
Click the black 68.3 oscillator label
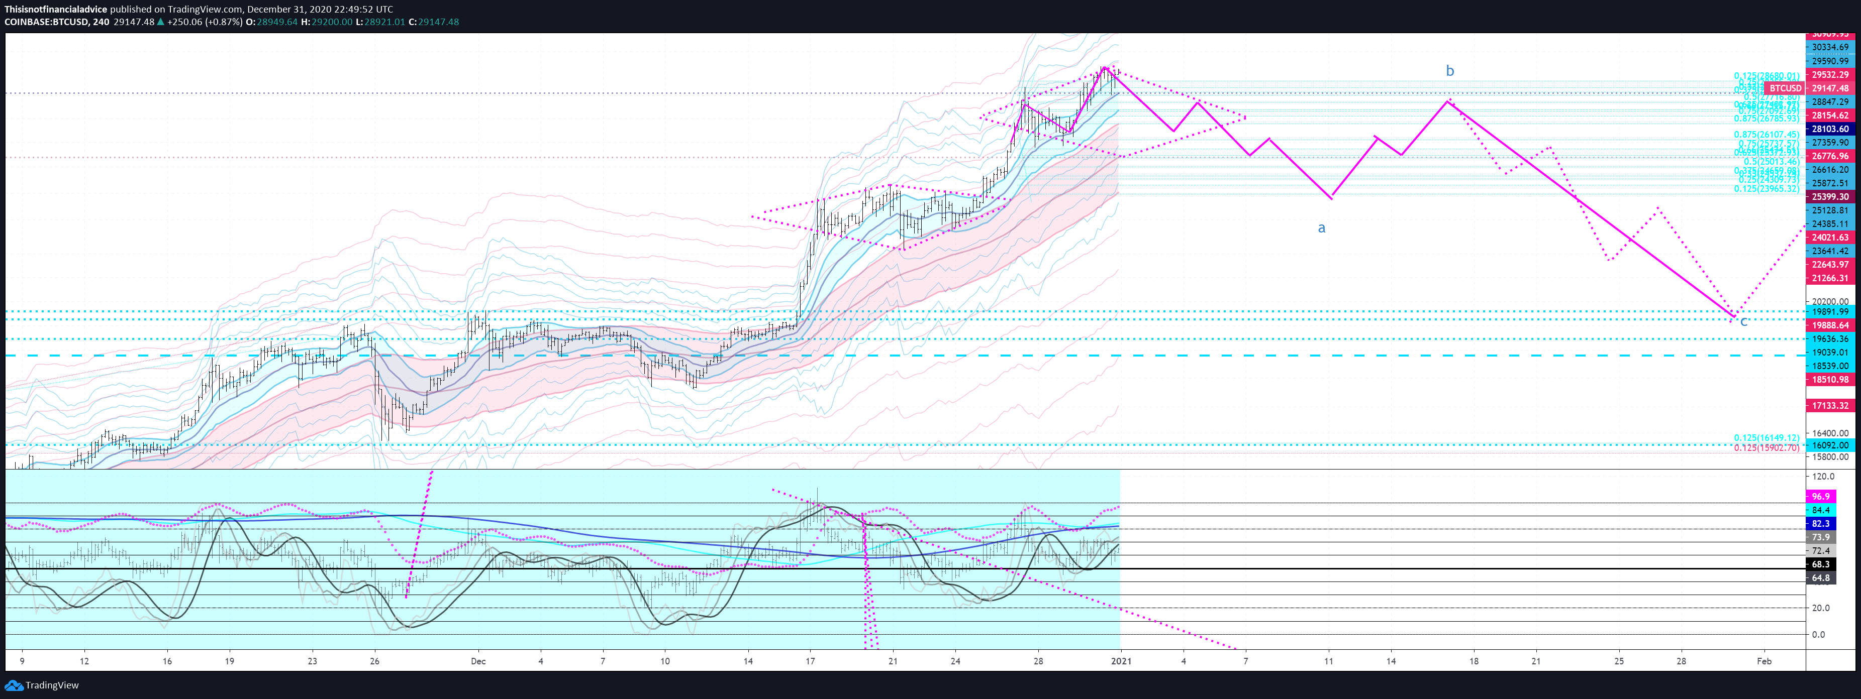coord(1821,565)
